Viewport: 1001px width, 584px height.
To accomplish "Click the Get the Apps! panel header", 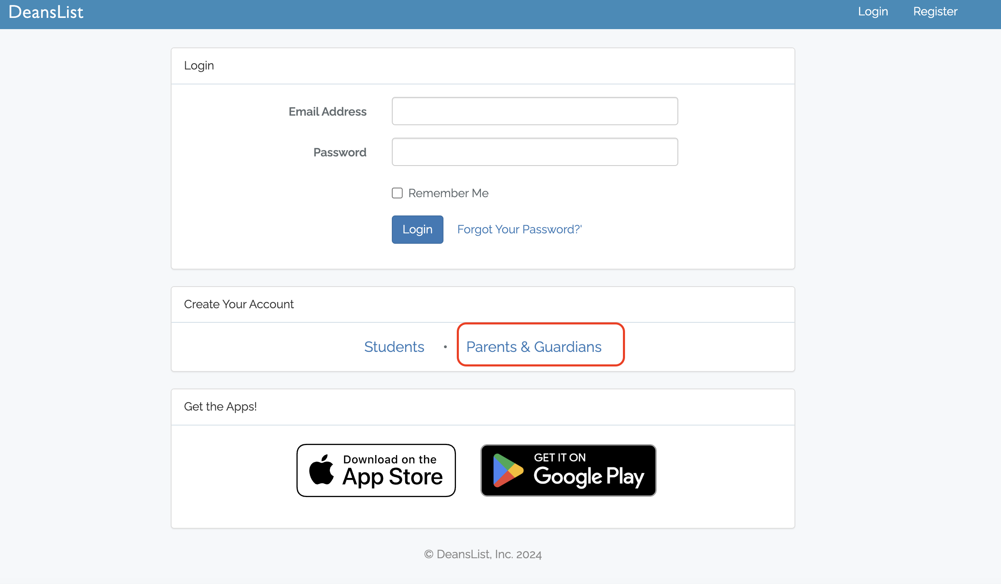I will pyautogui.click(x=220, y=406).
